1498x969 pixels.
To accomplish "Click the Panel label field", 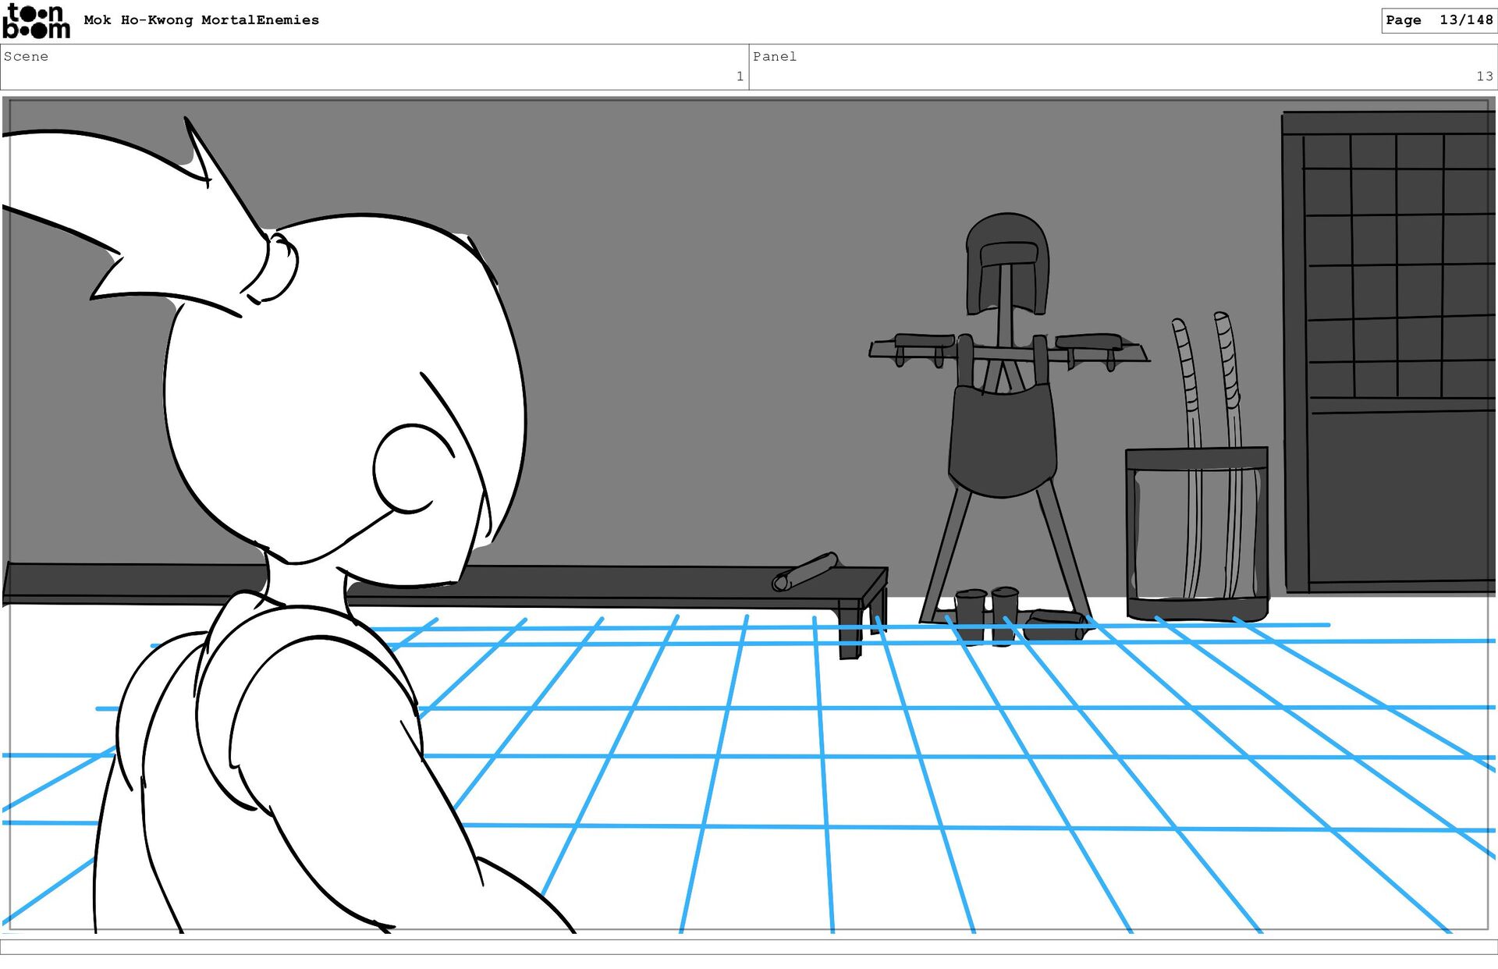I will (775, 56).
